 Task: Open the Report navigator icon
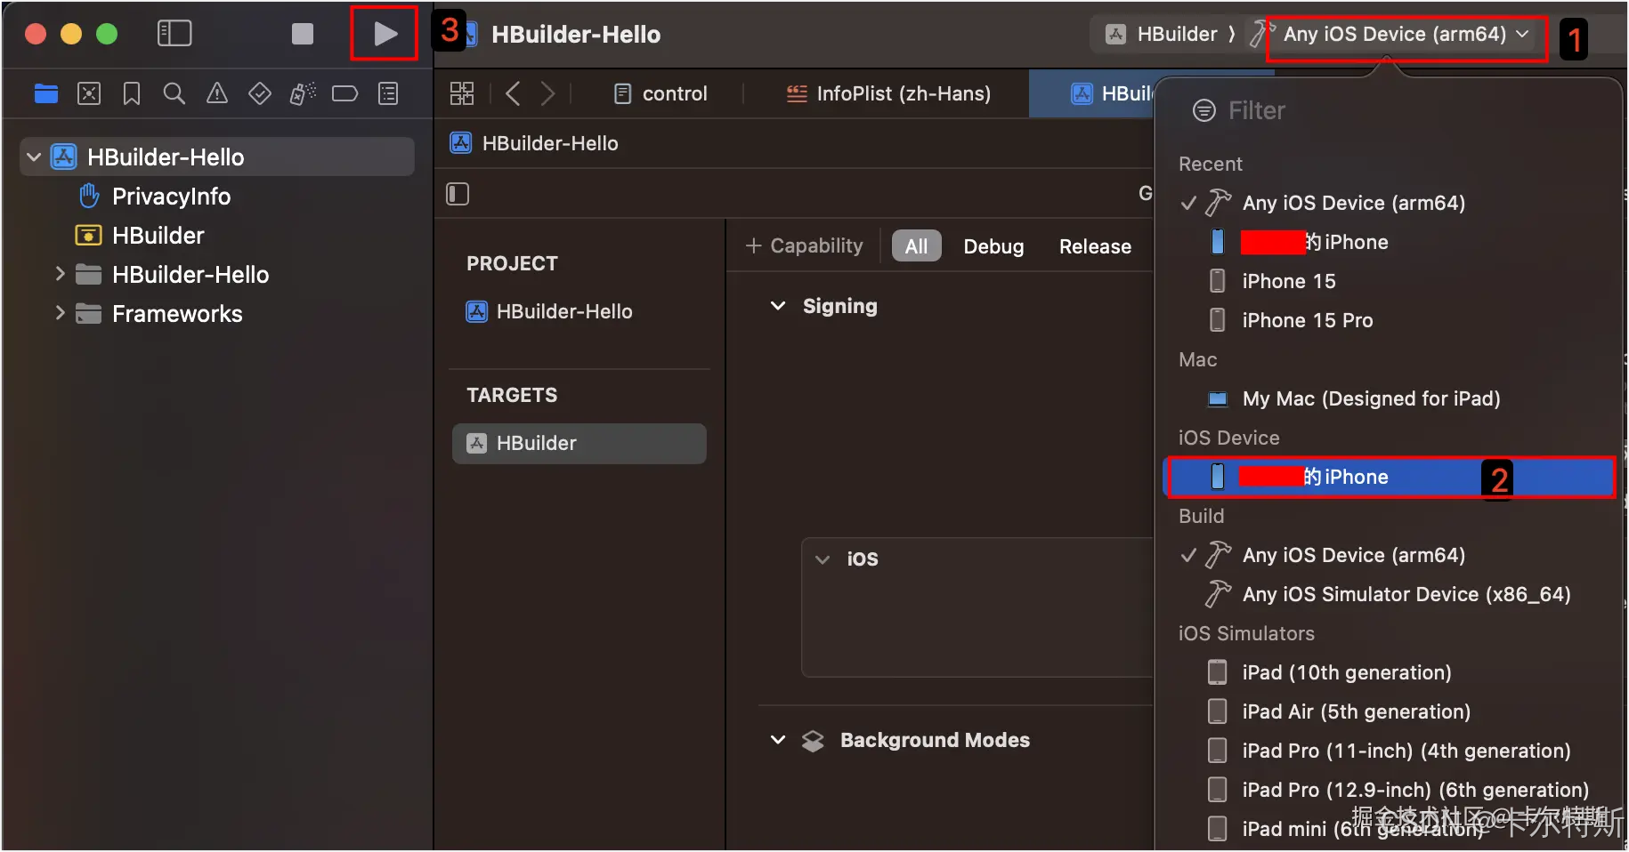point(388,93)
